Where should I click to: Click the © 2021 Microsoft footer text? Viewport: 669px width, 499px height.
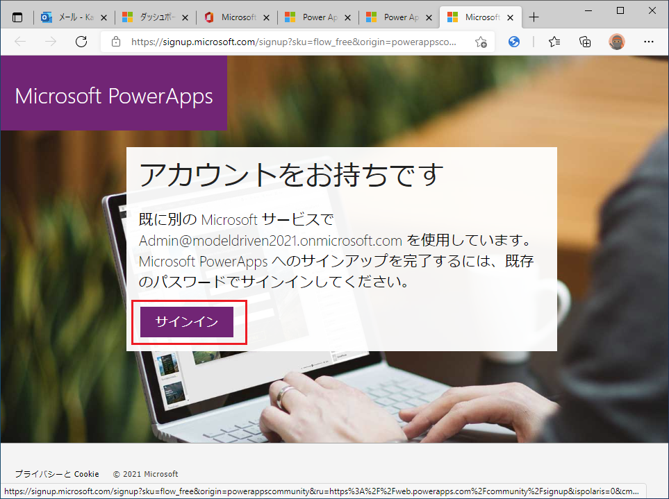point(145,474)
